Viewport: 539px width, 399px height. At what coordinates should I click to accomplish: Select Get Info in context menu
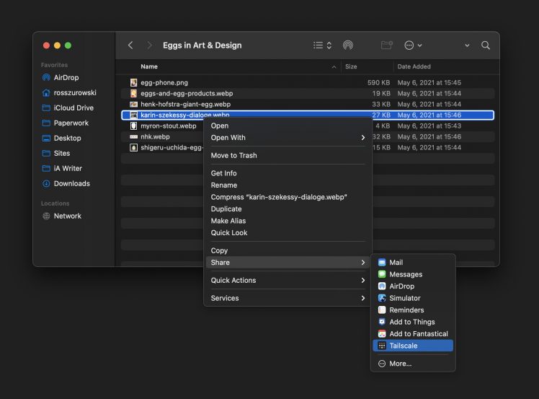(223, 173)
